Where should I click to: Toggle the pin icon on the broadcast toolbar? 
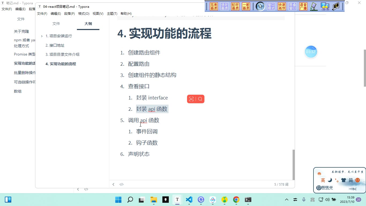coord(260,6)
